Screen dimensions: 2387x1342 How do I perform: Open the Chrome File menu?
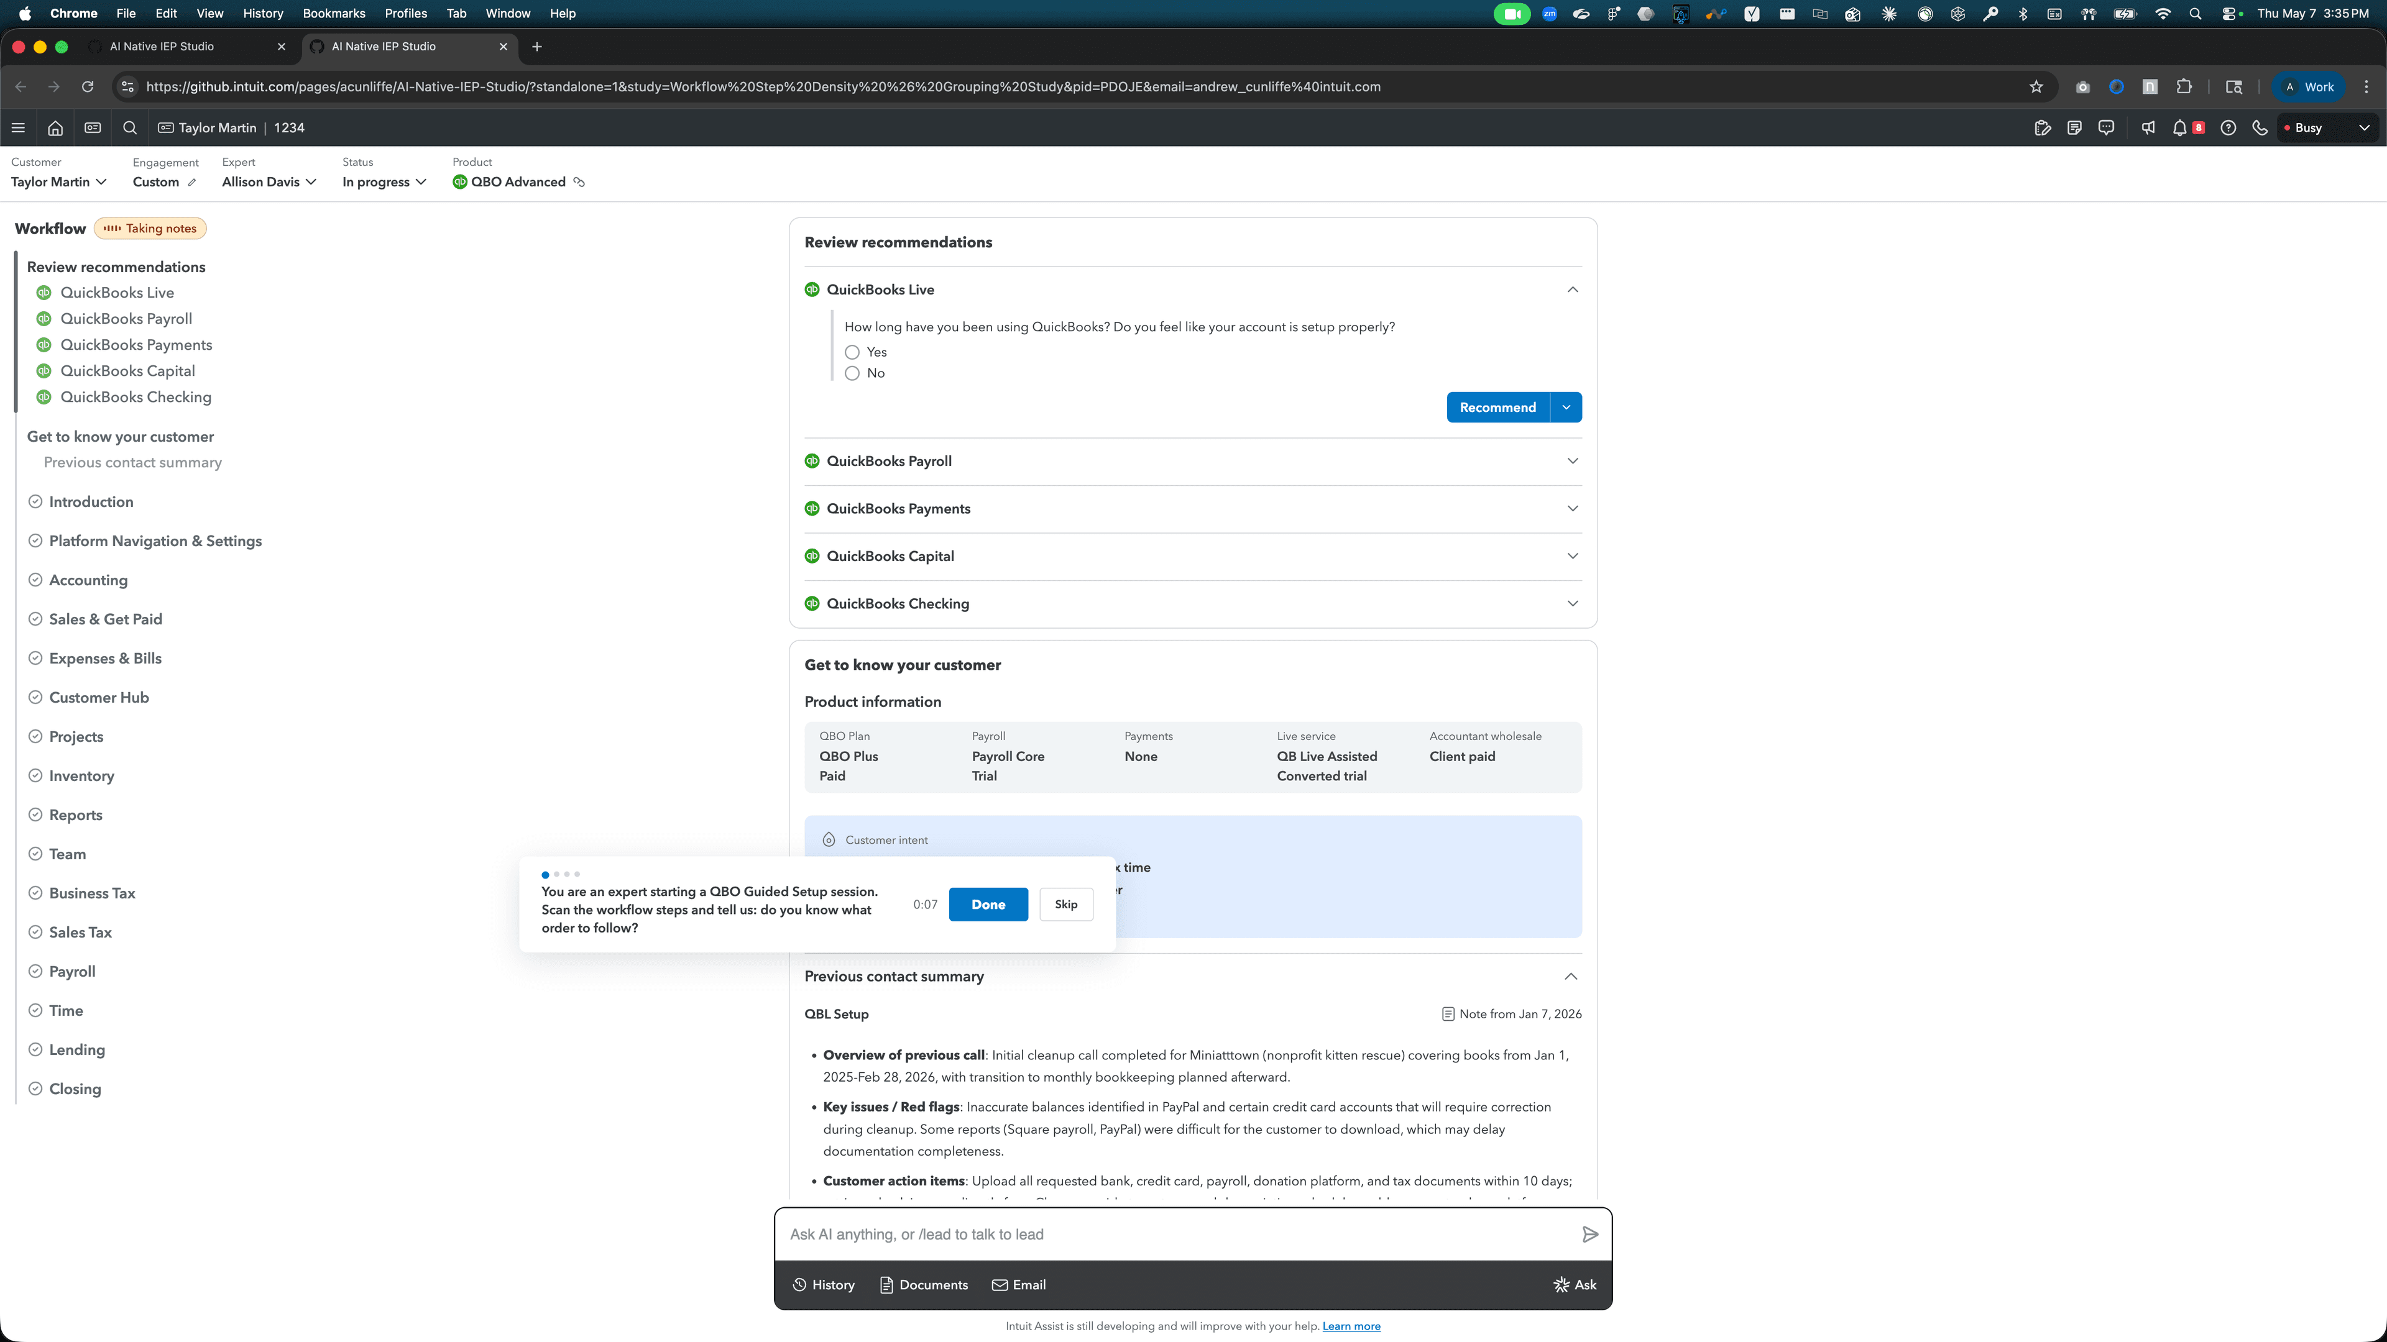(126, 14)
